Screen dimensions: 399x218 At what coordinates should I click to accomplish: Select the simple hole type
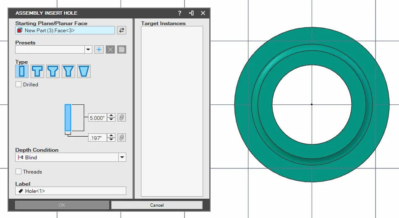(x=22, y=71)
